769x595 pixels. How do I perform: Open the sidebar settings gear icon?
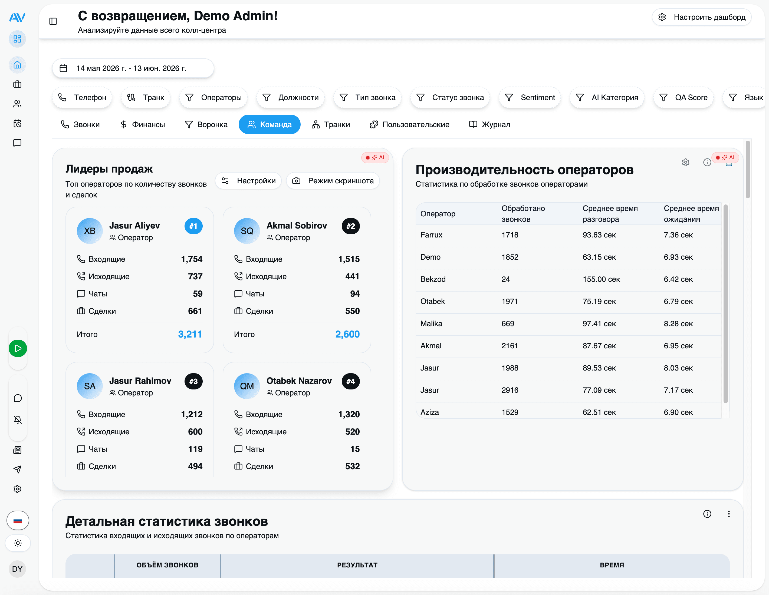(x=17, y=489)
